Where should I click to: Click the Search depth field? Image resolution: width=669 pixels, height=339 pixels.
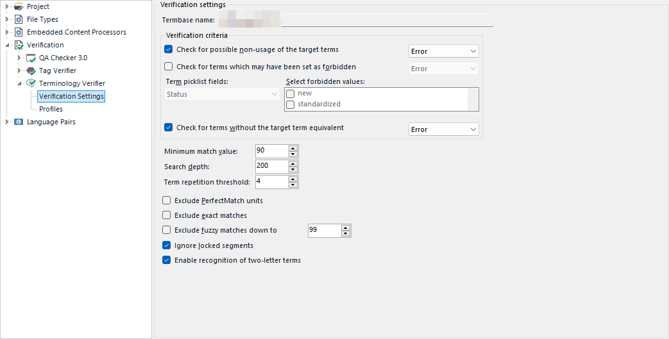[x=272, y=167]
